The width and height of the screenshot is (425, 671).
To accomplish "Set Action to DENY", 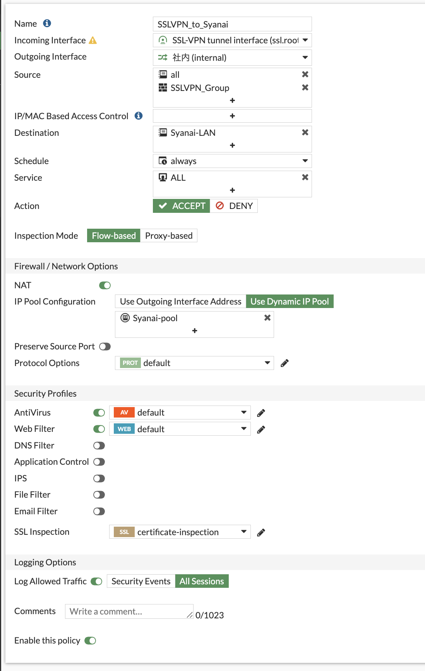I will click(234, 206).
